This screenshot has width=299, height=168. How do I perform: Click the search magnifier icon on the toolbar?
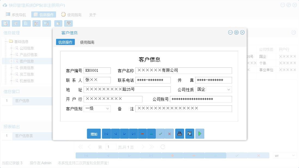pos(5,23)
